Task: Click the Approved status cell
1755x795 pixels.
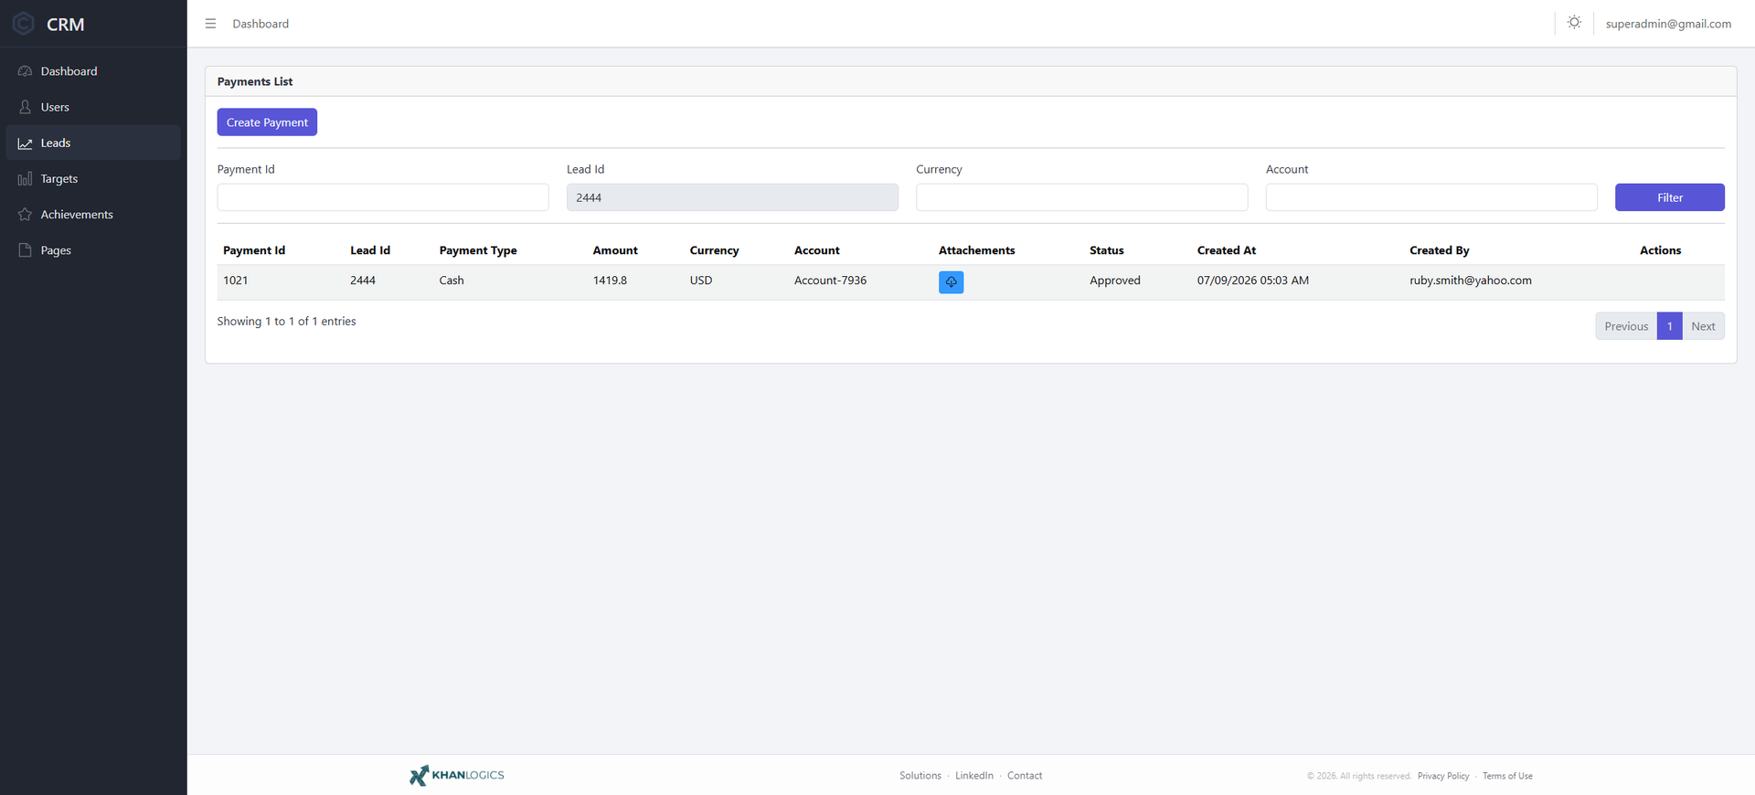Action: click(x=1115, y=281)
